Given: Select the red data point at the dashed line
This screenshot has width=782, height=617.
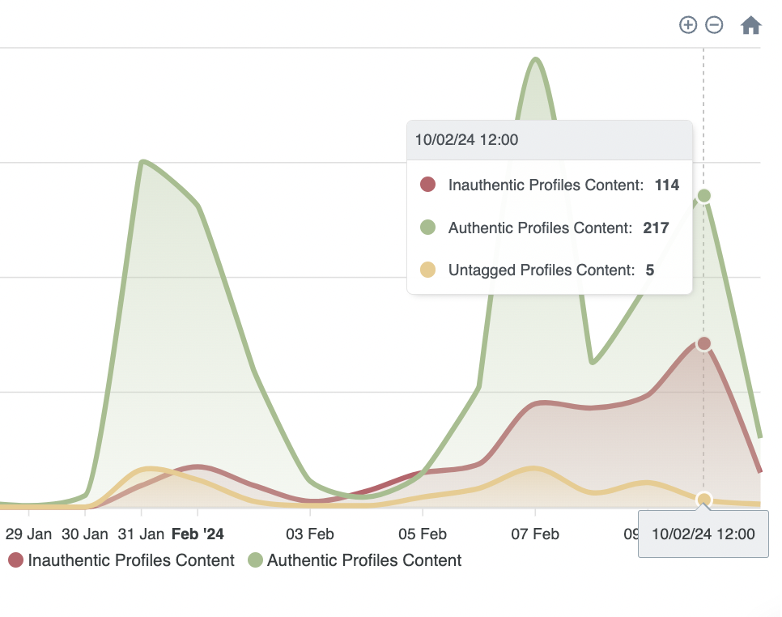Looking at the screenshot, I should [x=703, y=343].
